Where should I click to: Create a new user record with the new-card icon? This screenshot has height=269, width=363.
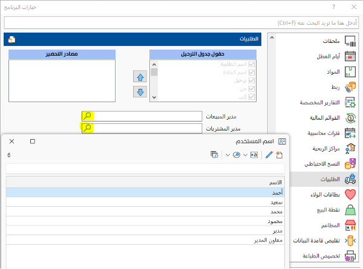tap(279, 155)
